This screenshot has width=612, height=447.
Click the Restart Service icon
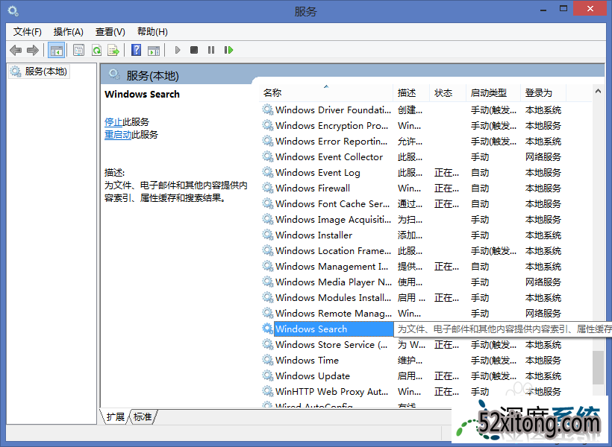(228, 50)
